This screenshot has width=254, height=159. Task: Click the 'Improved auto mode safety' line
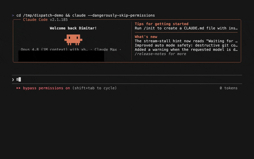pyautogui.click(x=186, y=45)
